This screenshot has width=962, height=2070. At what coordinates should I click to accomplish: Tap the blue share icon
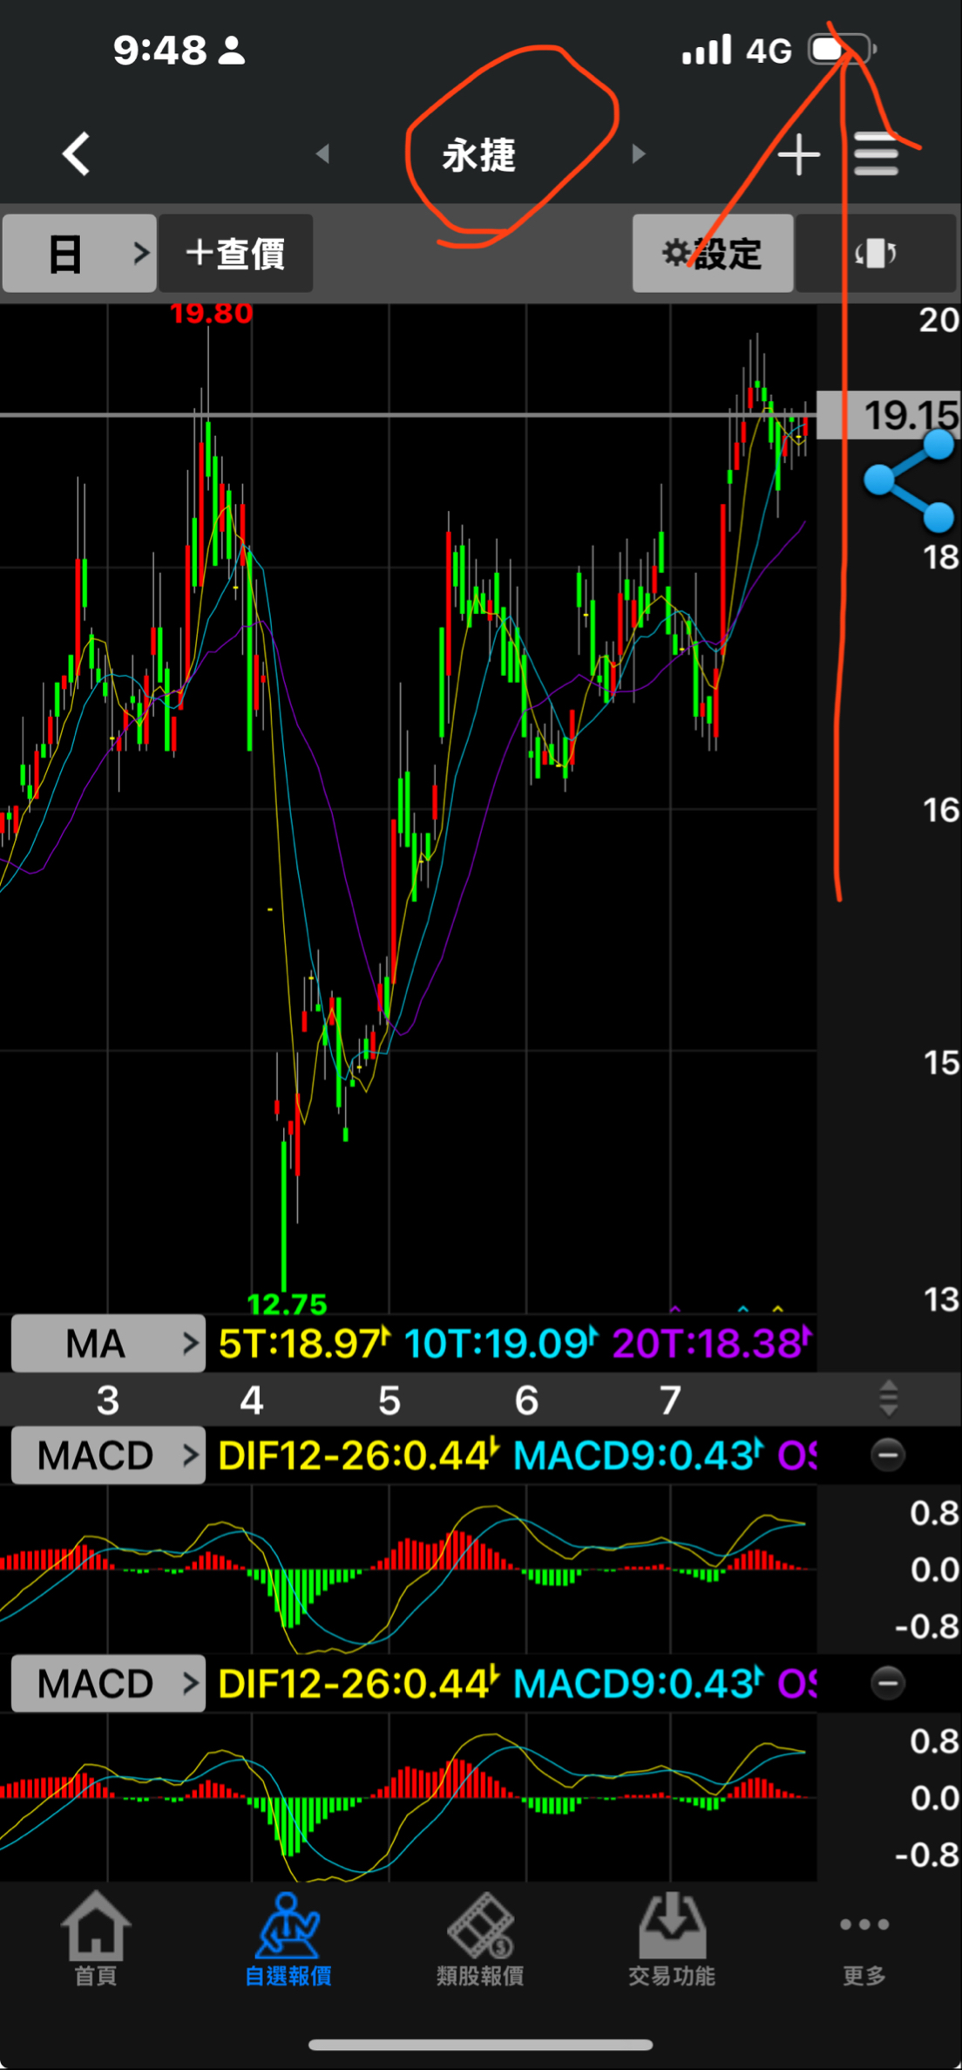911,480
